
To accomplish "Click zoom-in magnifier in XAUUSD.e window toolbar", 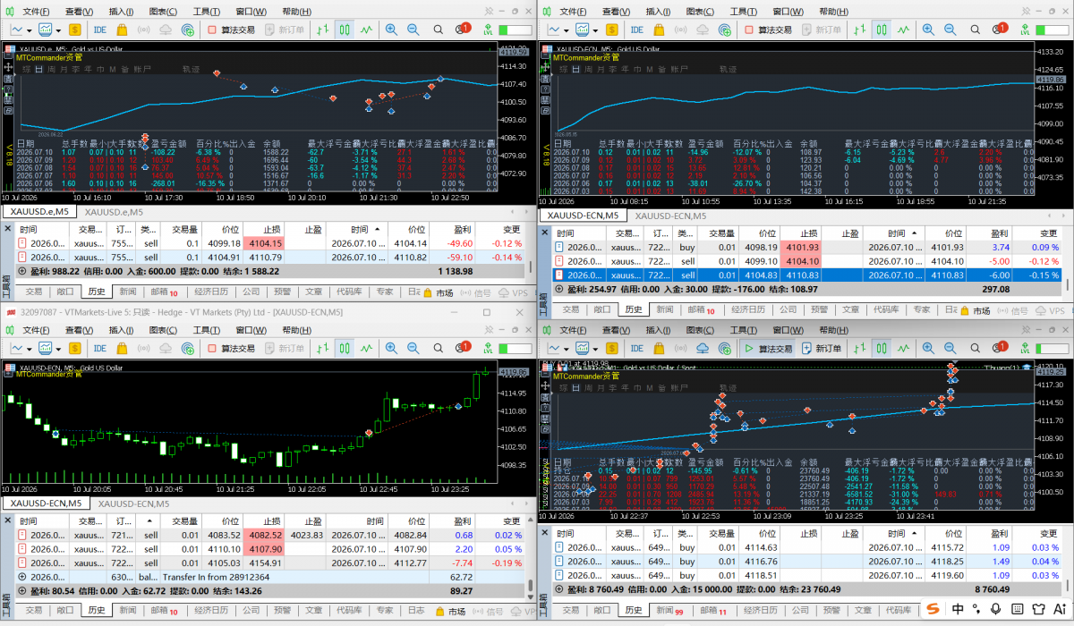I will 391,30.
